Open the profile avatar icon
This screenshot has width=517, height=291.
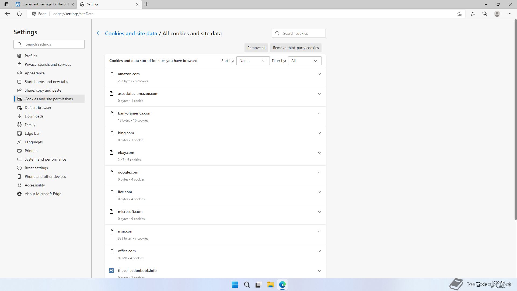pos(497,14)
